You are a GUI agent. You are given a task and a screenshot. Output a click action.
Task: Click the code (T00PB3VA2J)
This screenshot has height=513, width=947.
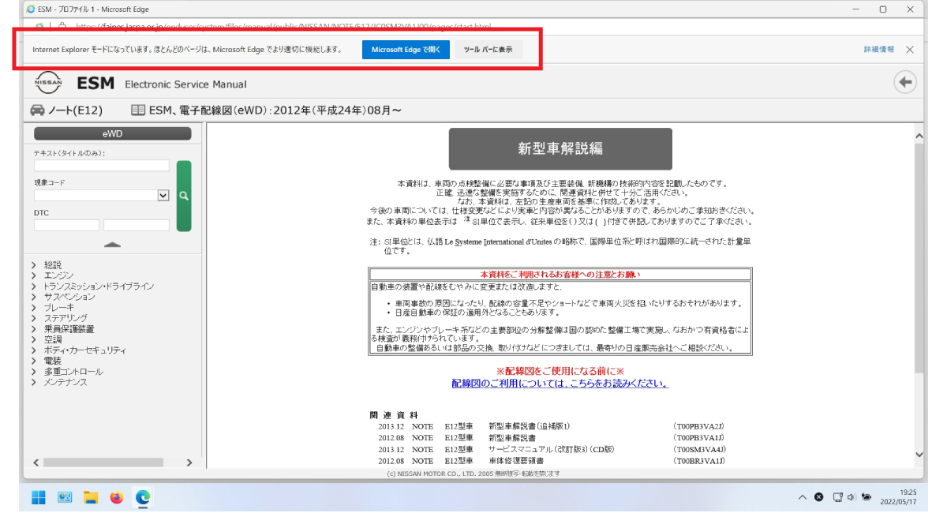tap(698, 426)
